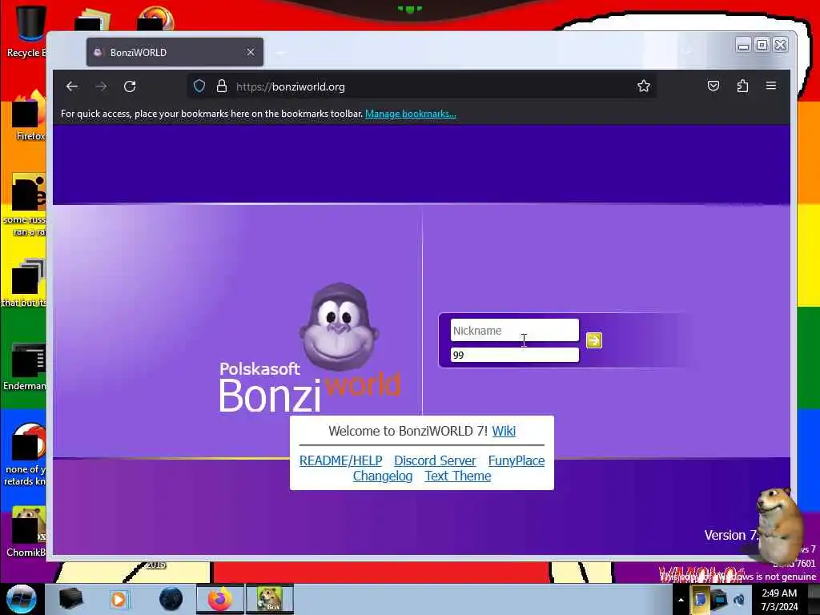This screenshot has height=615, width=820.
Task: Go back using the browser back arrow
Action: click(71, 86)
